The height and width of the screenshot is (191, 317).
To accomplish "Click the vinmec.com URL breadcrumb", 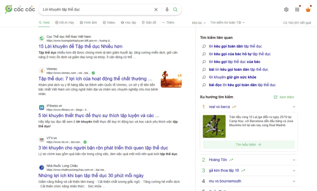I will pos(68,73).
